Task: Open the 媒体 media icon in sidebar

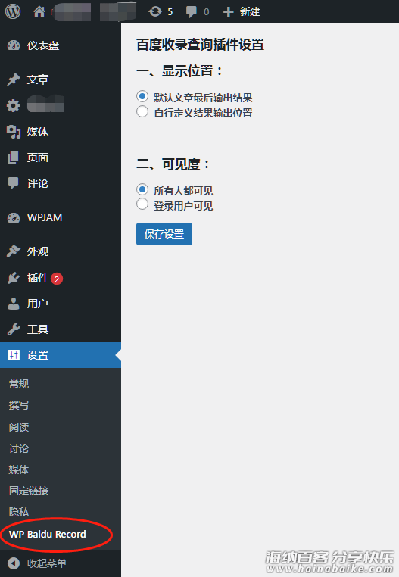Action: 14,132
